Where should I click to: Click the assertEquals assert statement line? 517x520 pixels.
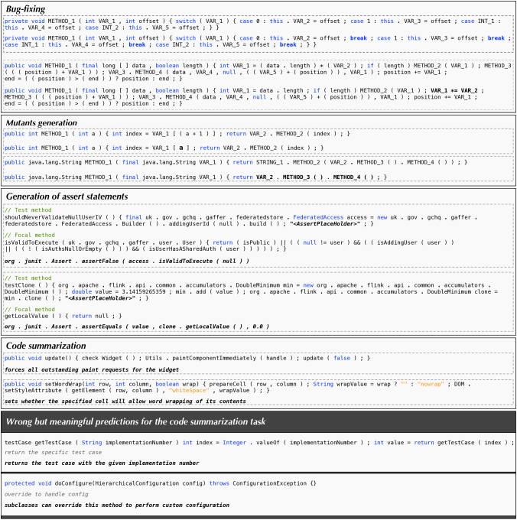137,327
